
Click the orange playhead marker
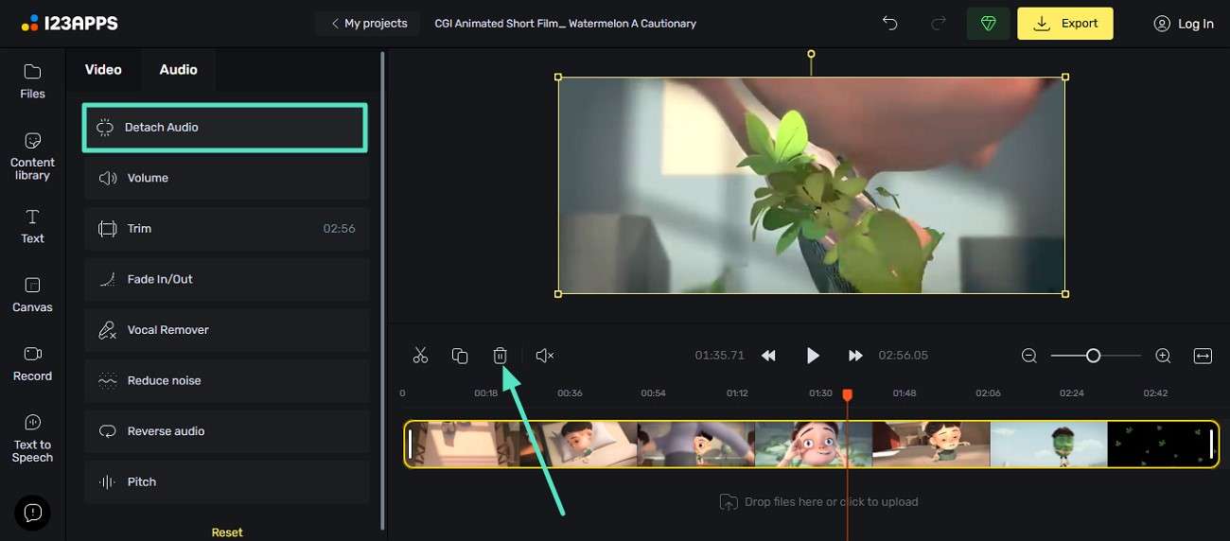(x=848, y=394)
